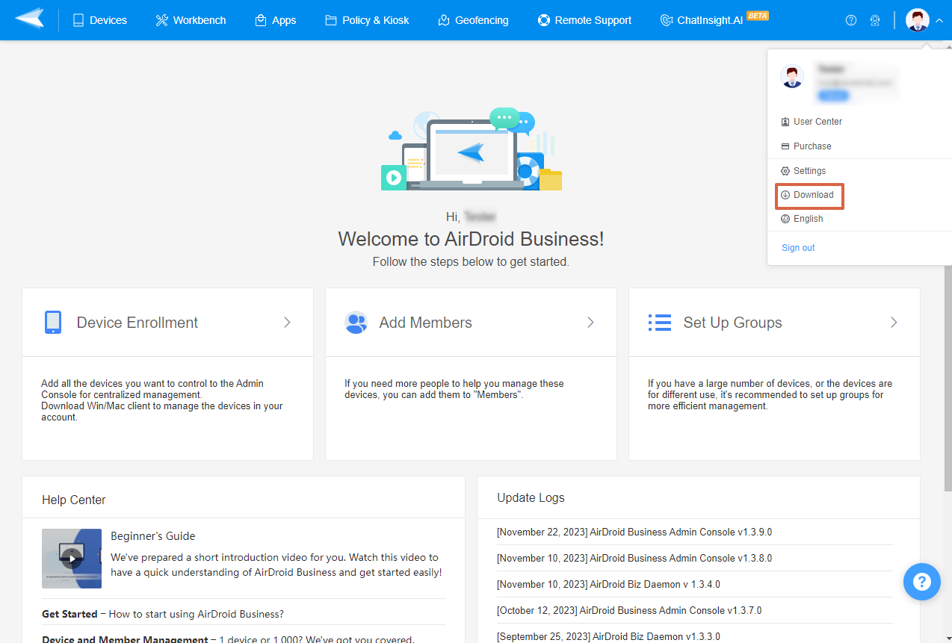Open Admin Console v1.3.8.0 update log
This screenshot has width=952, height=643.
point(634,559)
